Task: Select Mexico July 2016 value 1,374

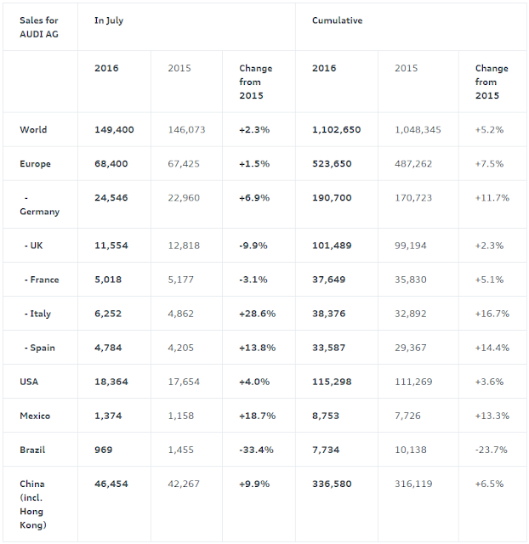Action: pos(108,416)
